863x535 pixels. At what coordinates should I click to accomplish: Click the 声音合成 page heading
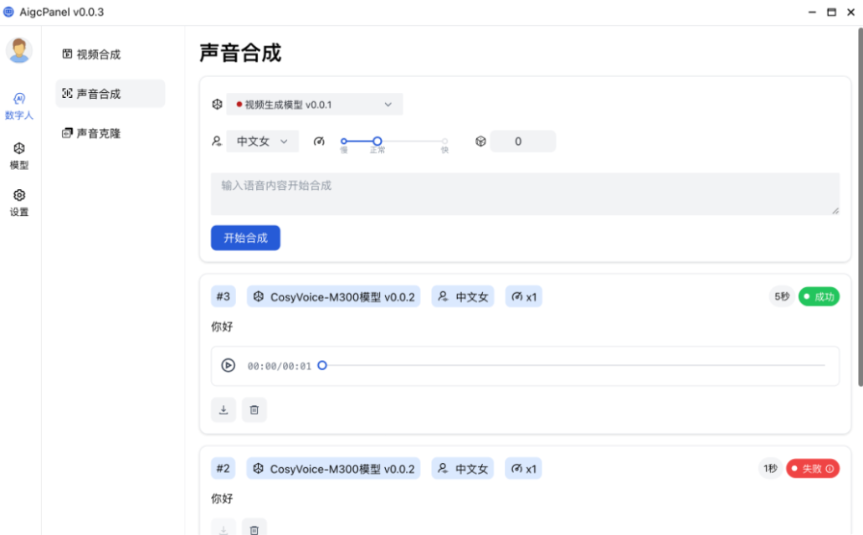point(240,53)
